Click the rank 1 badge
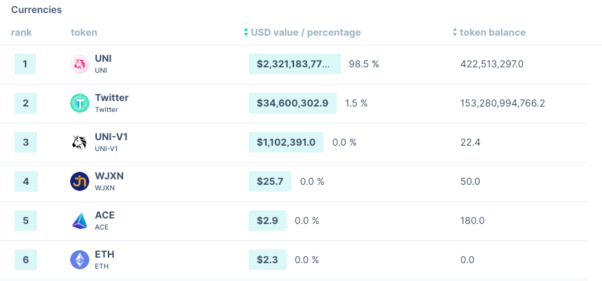 (x=25, y=65)
